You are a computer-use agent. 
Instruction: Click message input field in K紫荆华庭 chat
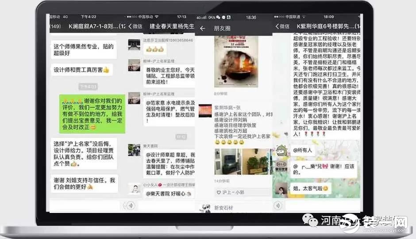pos(323,205)
